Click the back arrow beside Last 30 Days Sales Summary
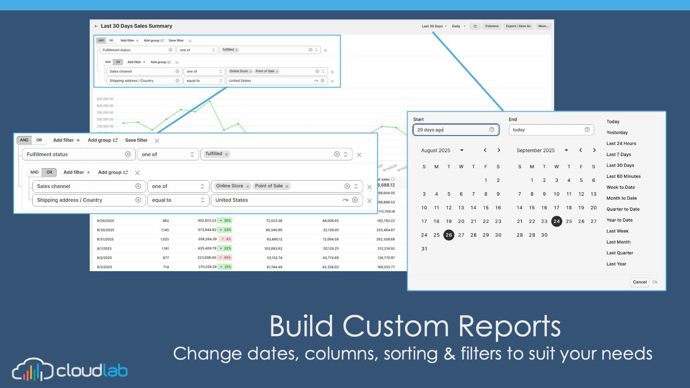Viewport: 690px width, 388px height. (x=96, y=26)
